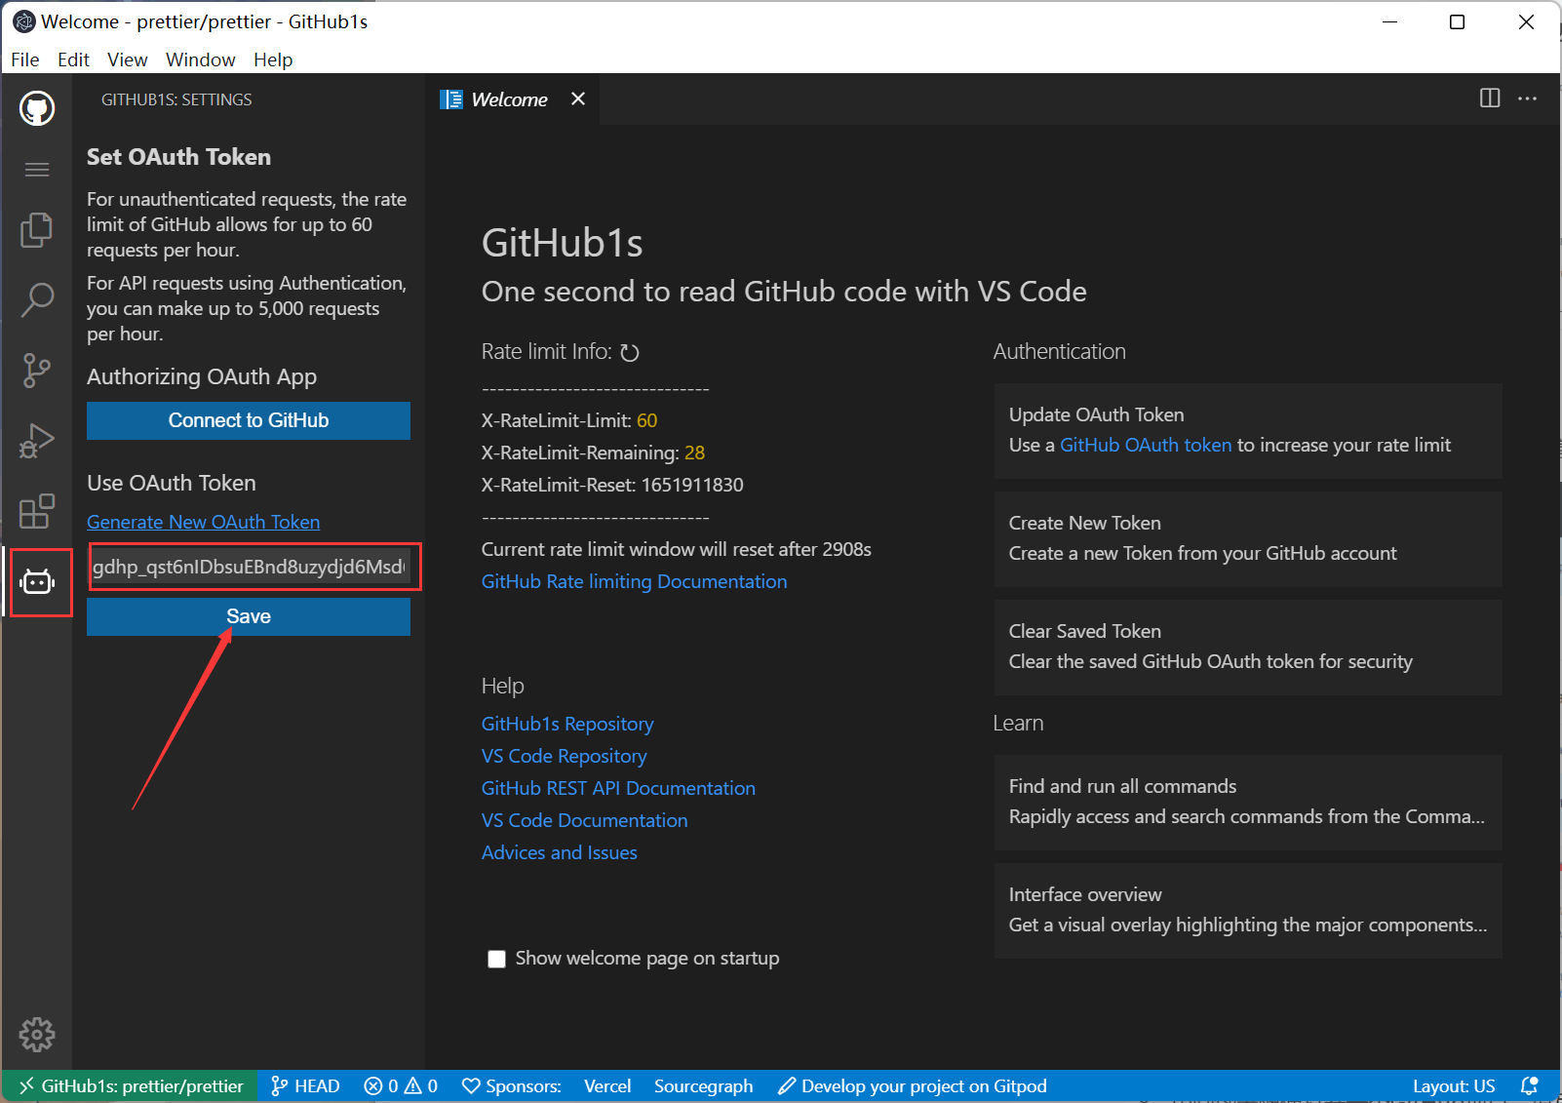Click the Update OAuth Token card
Viewport: 1562px width, 1103px height.
coord(1248,430)
